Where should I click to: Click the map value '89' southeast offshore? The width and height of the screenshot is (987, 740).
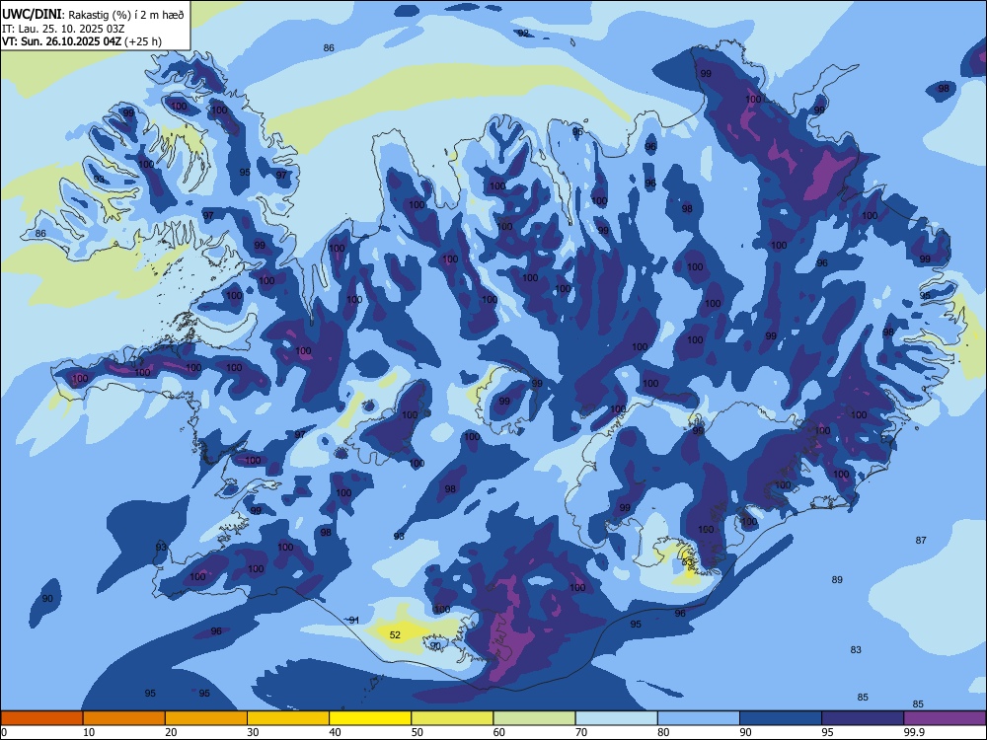coord(837,579)
